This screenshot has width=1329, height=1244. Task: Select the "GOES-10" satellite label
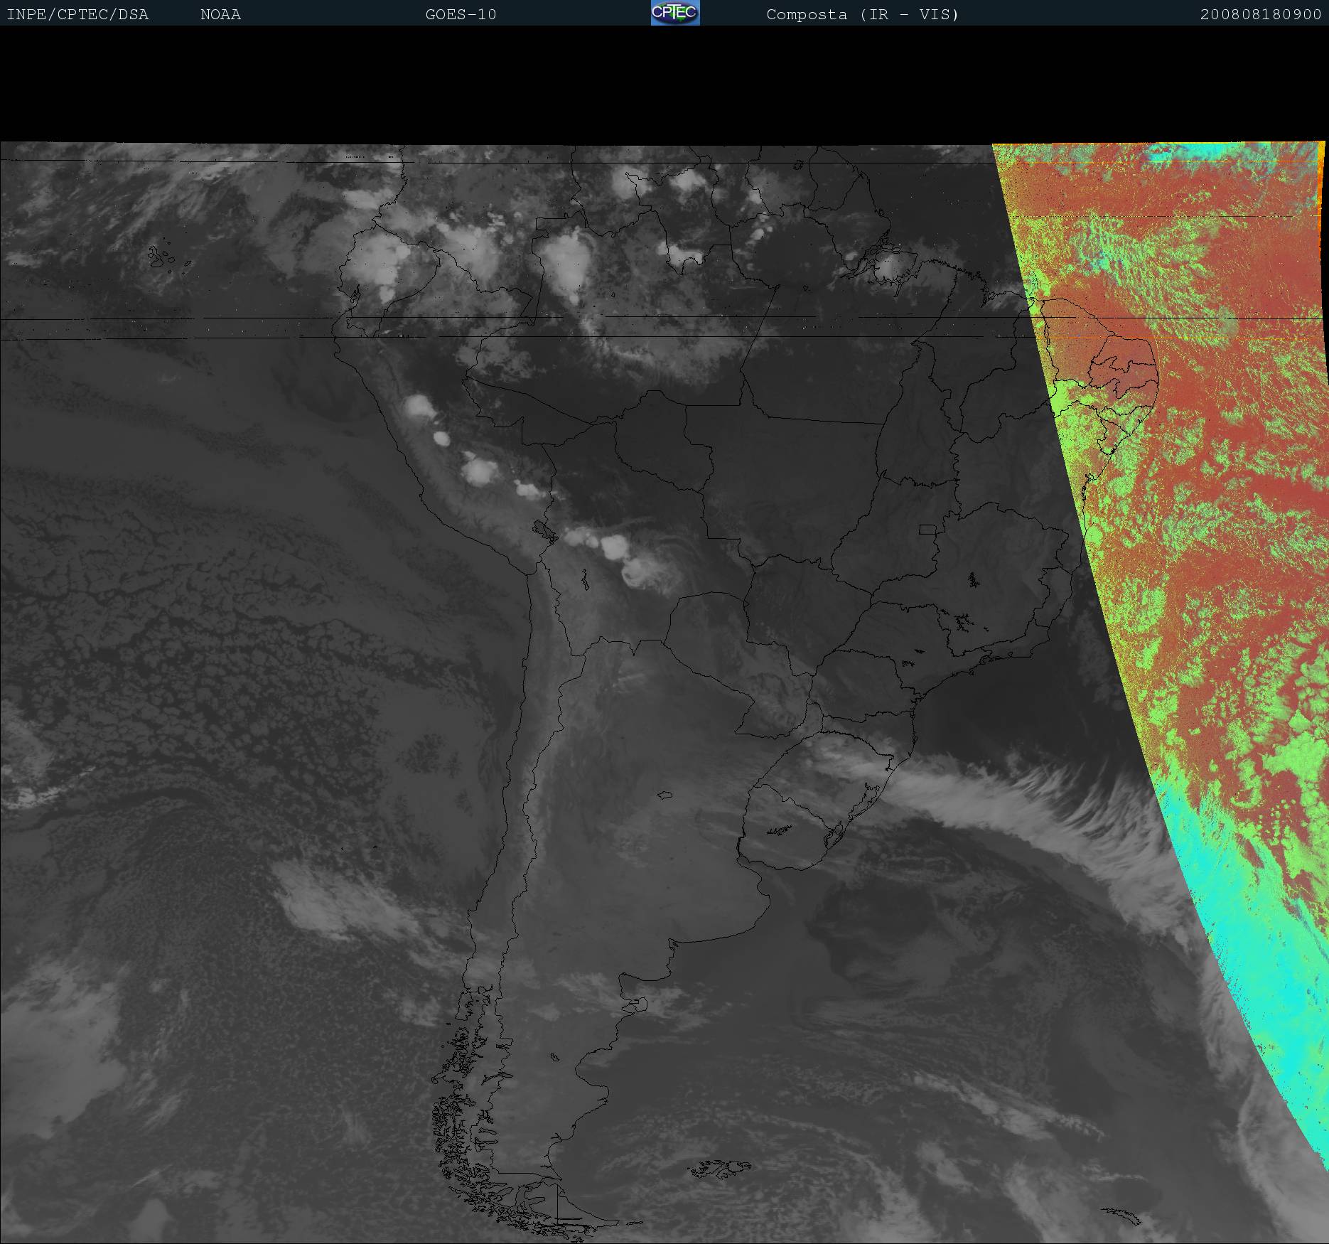(x=461, y=15)
